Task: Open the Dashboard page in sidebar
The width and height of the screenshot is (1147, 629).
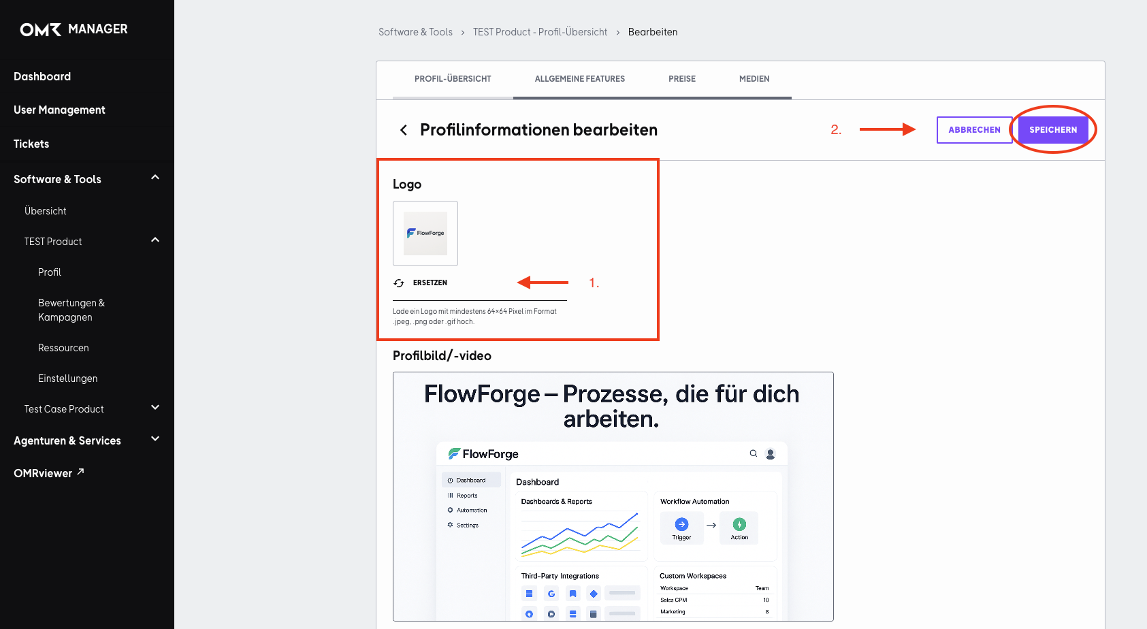Action: pyautogui.click(x=42, y=76)
